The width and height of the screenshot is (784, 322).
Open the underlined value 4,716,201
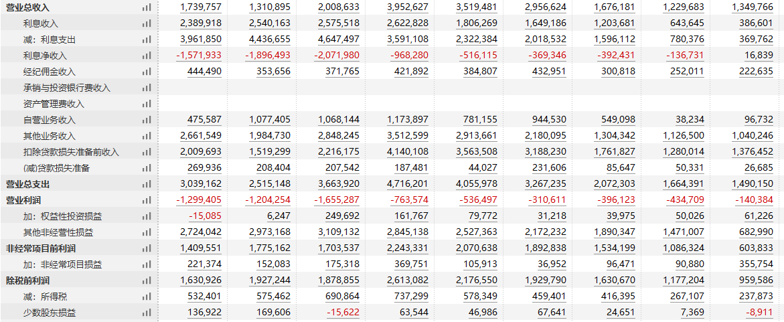(x=408, y=184)
